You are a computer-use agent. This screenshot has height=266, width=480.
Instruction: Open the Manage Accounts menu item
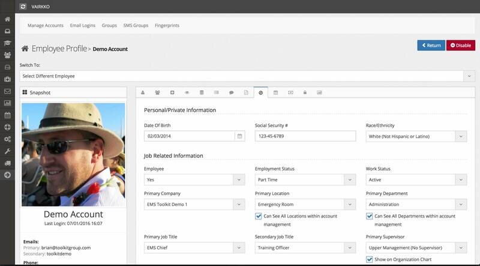pyautogui.click(x=46, y=26)
